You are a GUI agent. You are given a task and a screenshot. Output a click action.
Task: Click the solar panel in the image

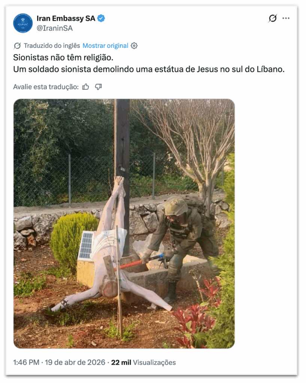[86, 245]
